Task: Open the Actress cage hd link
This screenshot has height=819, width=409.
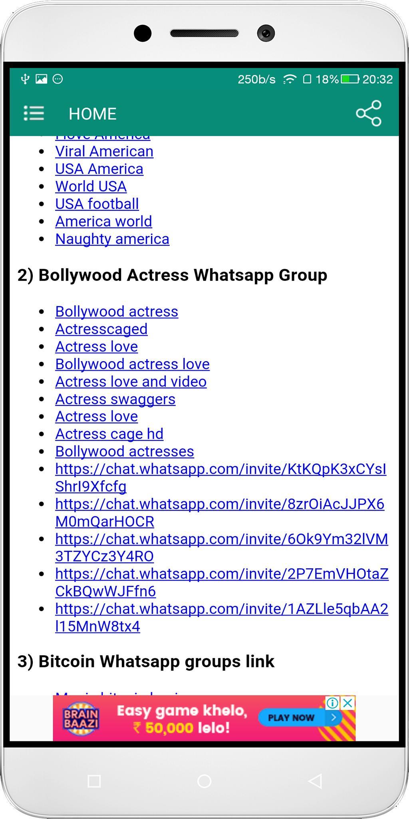Action: (109, 434)
